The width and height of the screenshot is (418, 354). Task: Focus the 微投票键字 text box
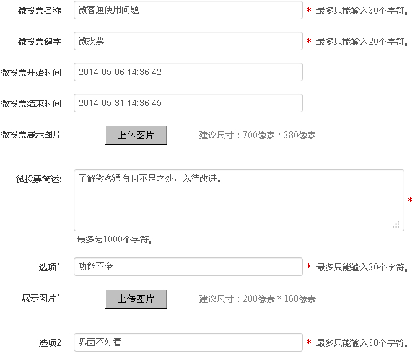click(x=188, y=41)
